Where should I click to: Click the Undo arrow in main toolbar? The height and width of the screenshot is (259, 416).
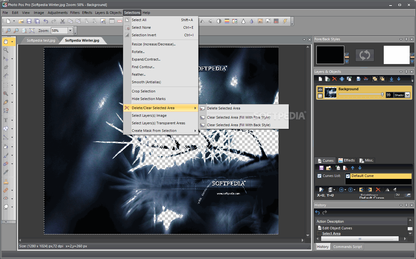[x=46, y=21]
